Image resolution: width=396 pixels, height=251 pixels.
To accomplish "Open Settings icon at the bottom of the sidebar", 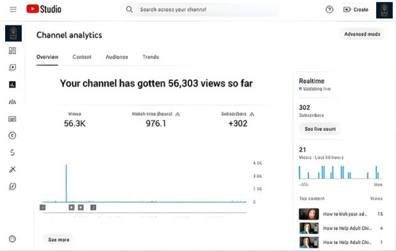I will point(12,239).
